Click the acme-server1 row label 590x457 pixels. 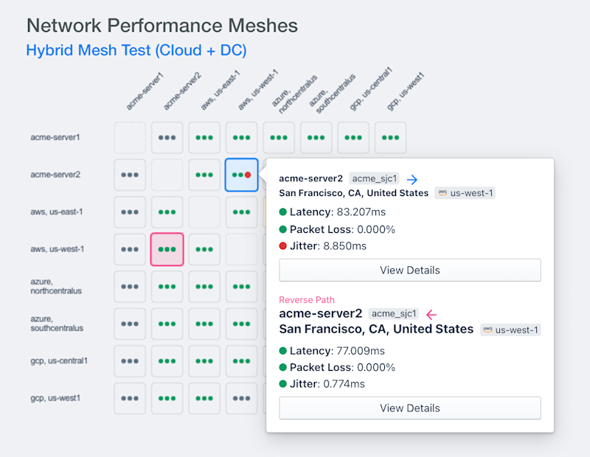click(x=55, y=137)
